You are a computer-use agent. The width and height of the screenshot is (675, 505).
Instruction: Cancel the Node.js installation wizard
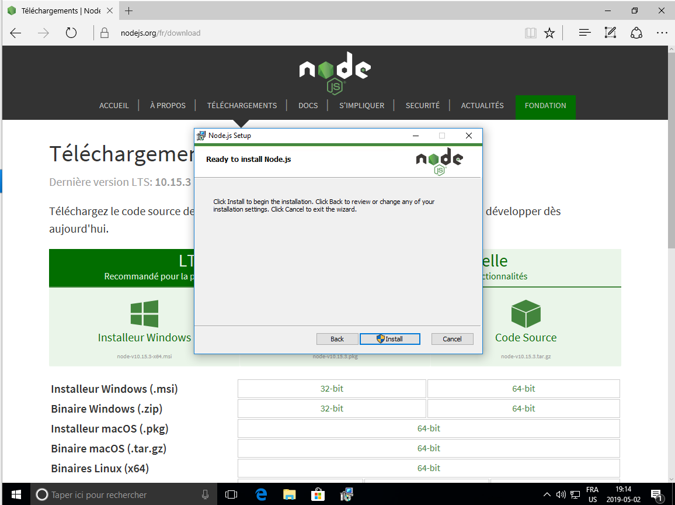tap(452, 339)
